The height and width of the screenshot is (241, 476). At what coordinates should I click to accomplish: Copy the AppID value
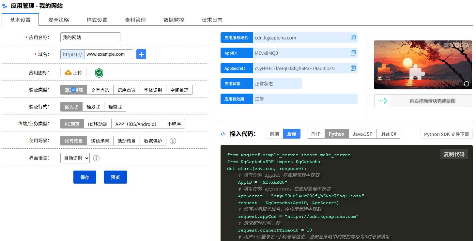click(x=353, y=53)
